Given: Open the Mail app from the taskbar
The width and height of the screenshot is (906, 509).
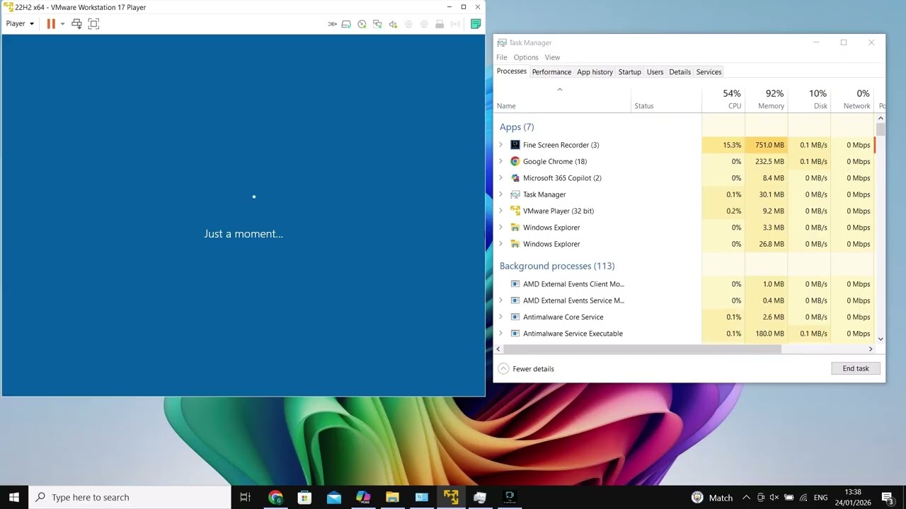Looking at the screenshot, I should click(x=334, y=497).
